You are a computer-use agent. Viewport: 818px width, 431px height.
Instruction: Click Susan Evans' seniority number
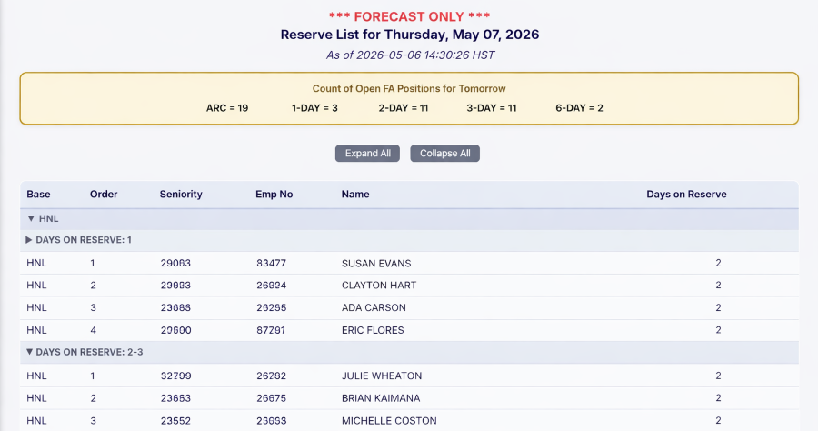click(x=175, y=264)
